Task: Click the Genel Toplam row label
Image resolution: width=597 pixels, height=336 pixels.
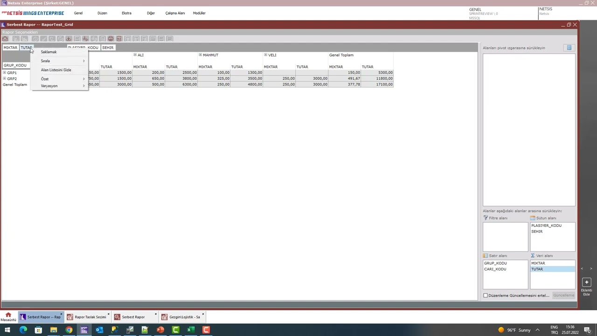Action: tap(15, 84)
